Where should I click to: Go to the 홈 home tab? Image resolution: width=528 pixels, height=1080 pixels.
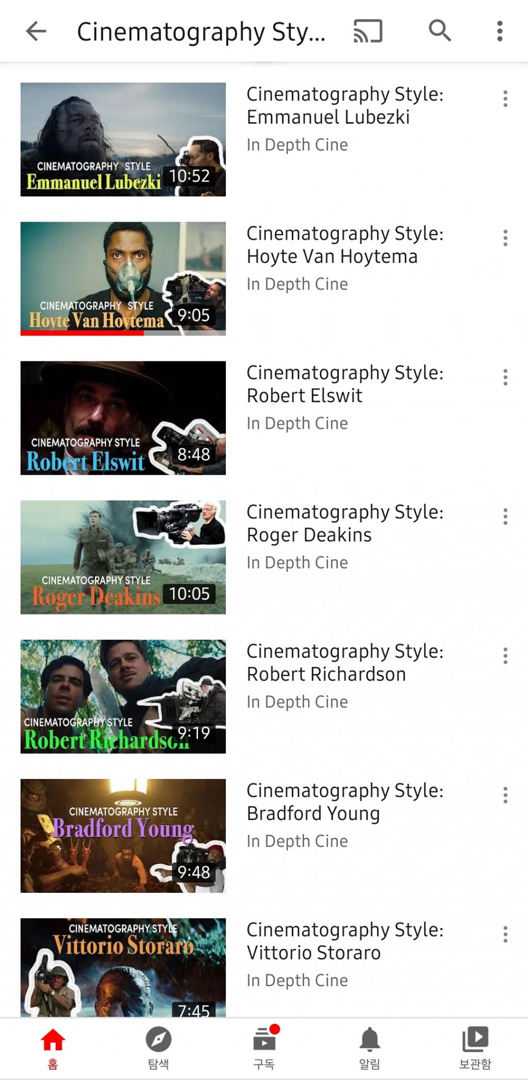(x=53, y=1048)
